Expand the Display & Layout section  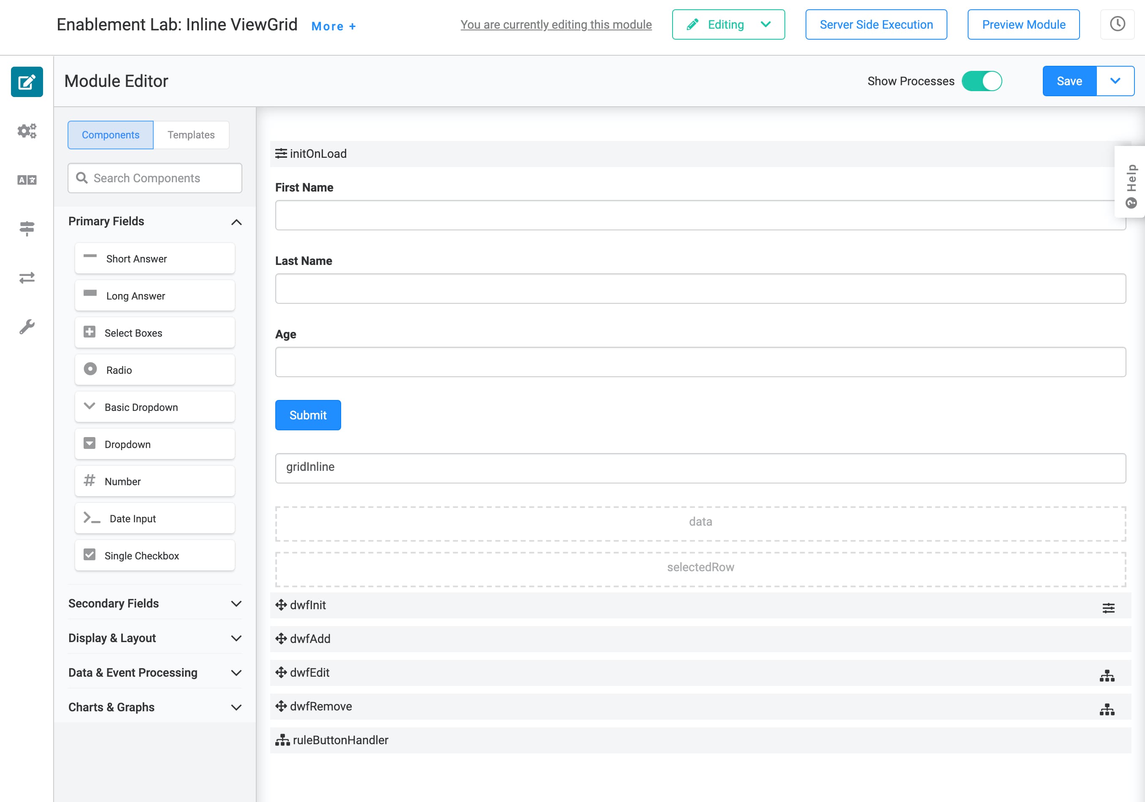[236, 638]
